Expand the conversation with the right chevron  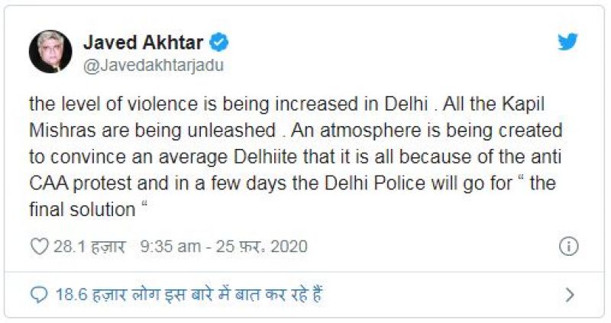569,294
